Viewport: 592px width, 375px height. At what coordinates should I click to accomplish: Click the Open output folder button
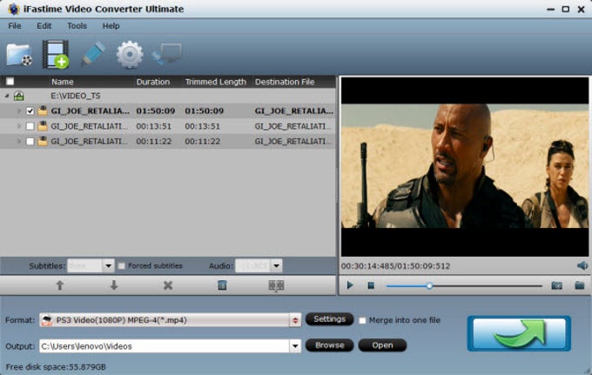tap(382, 345)
